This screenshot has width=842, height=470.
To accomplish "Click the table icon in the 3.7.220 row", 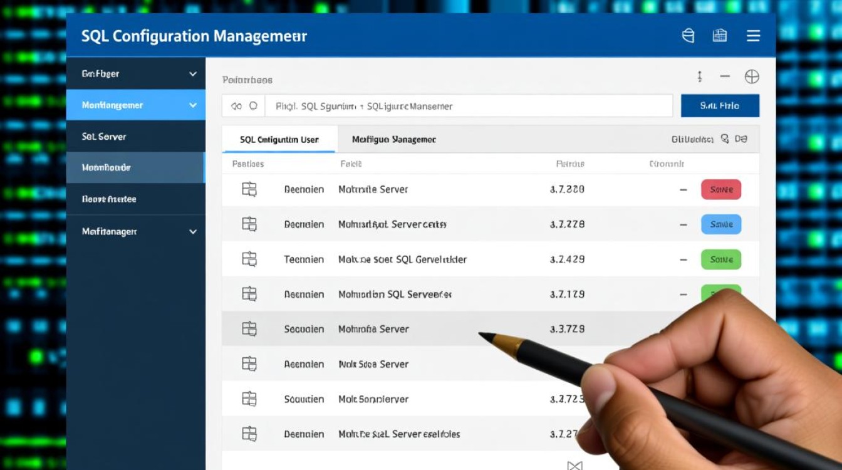I will click(x=249, y=189).
